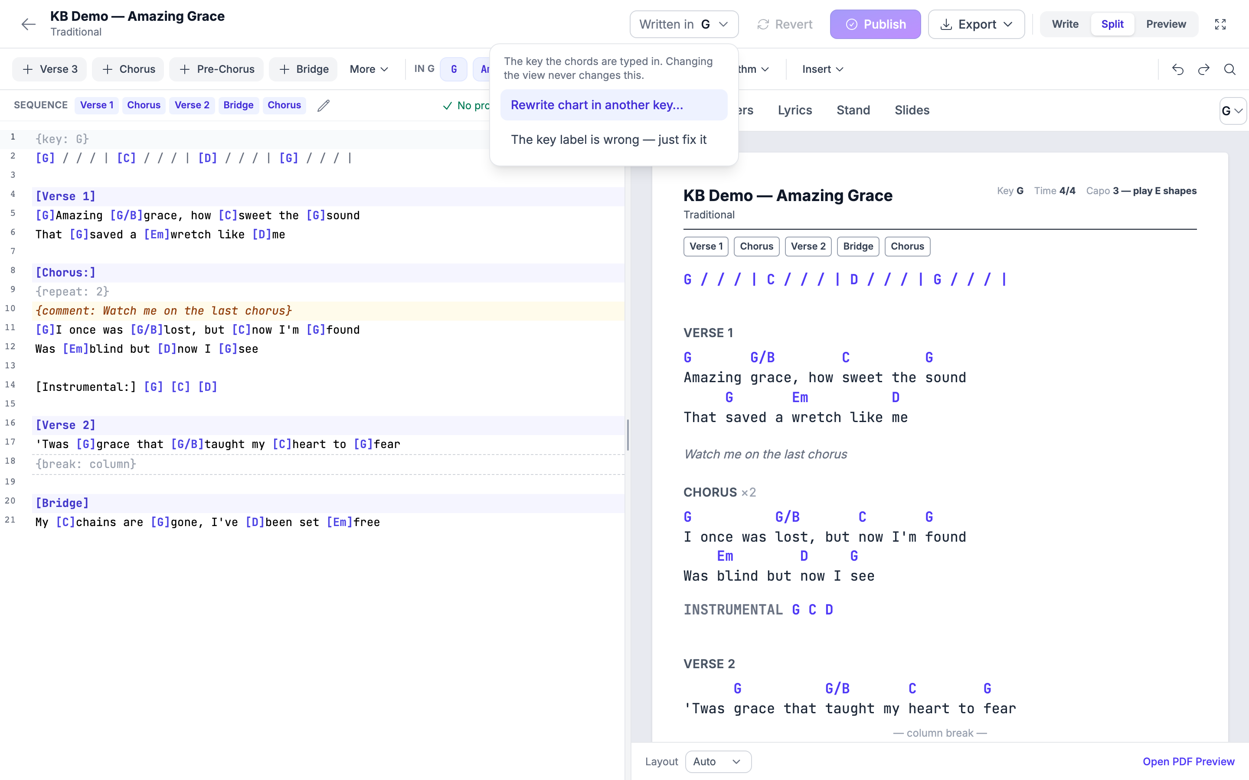Add a Chorus section from toolbar
The width and height of the screenshot is (1249, 780).
128,69
